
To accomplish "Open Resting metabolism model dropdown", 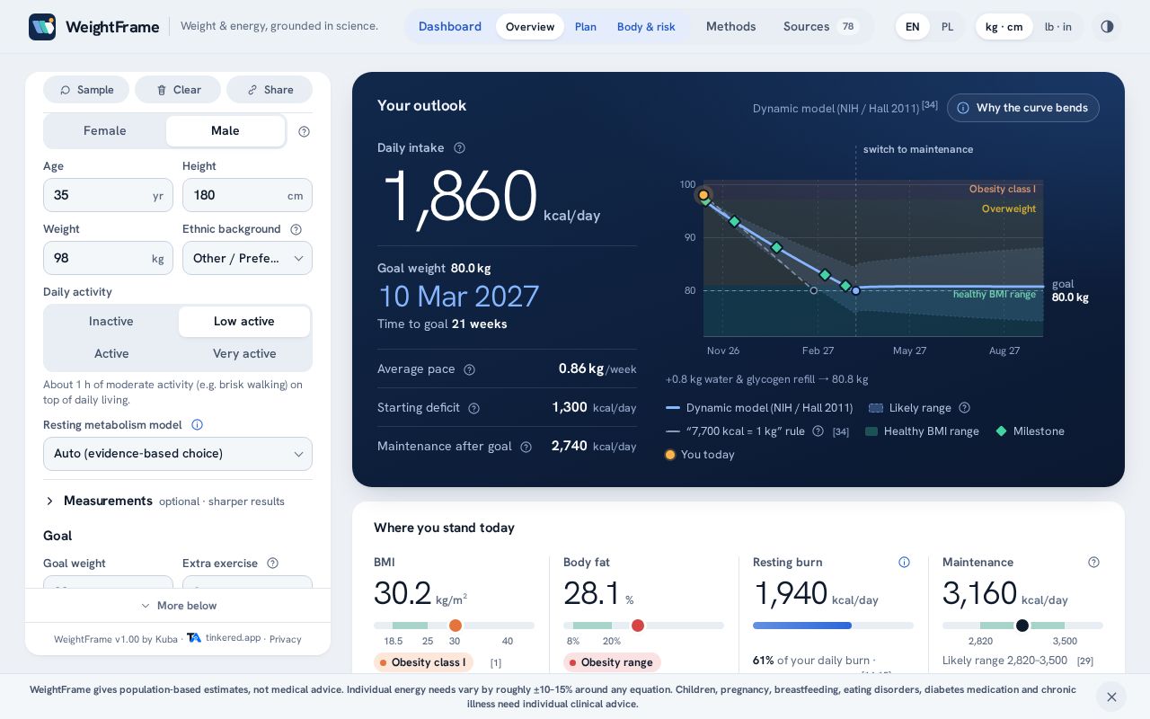I will coord(178,454).
